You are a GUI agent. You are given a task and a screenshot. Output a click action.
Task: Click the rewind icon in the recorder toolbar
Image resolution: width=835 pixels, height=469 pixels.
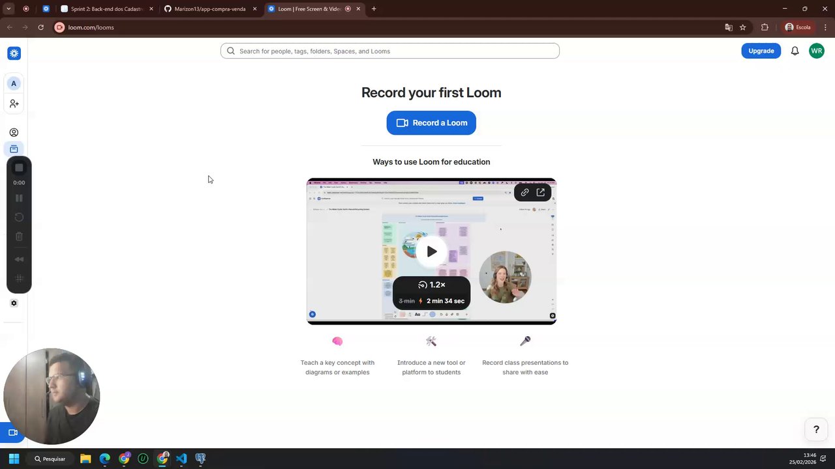[19, 259]
